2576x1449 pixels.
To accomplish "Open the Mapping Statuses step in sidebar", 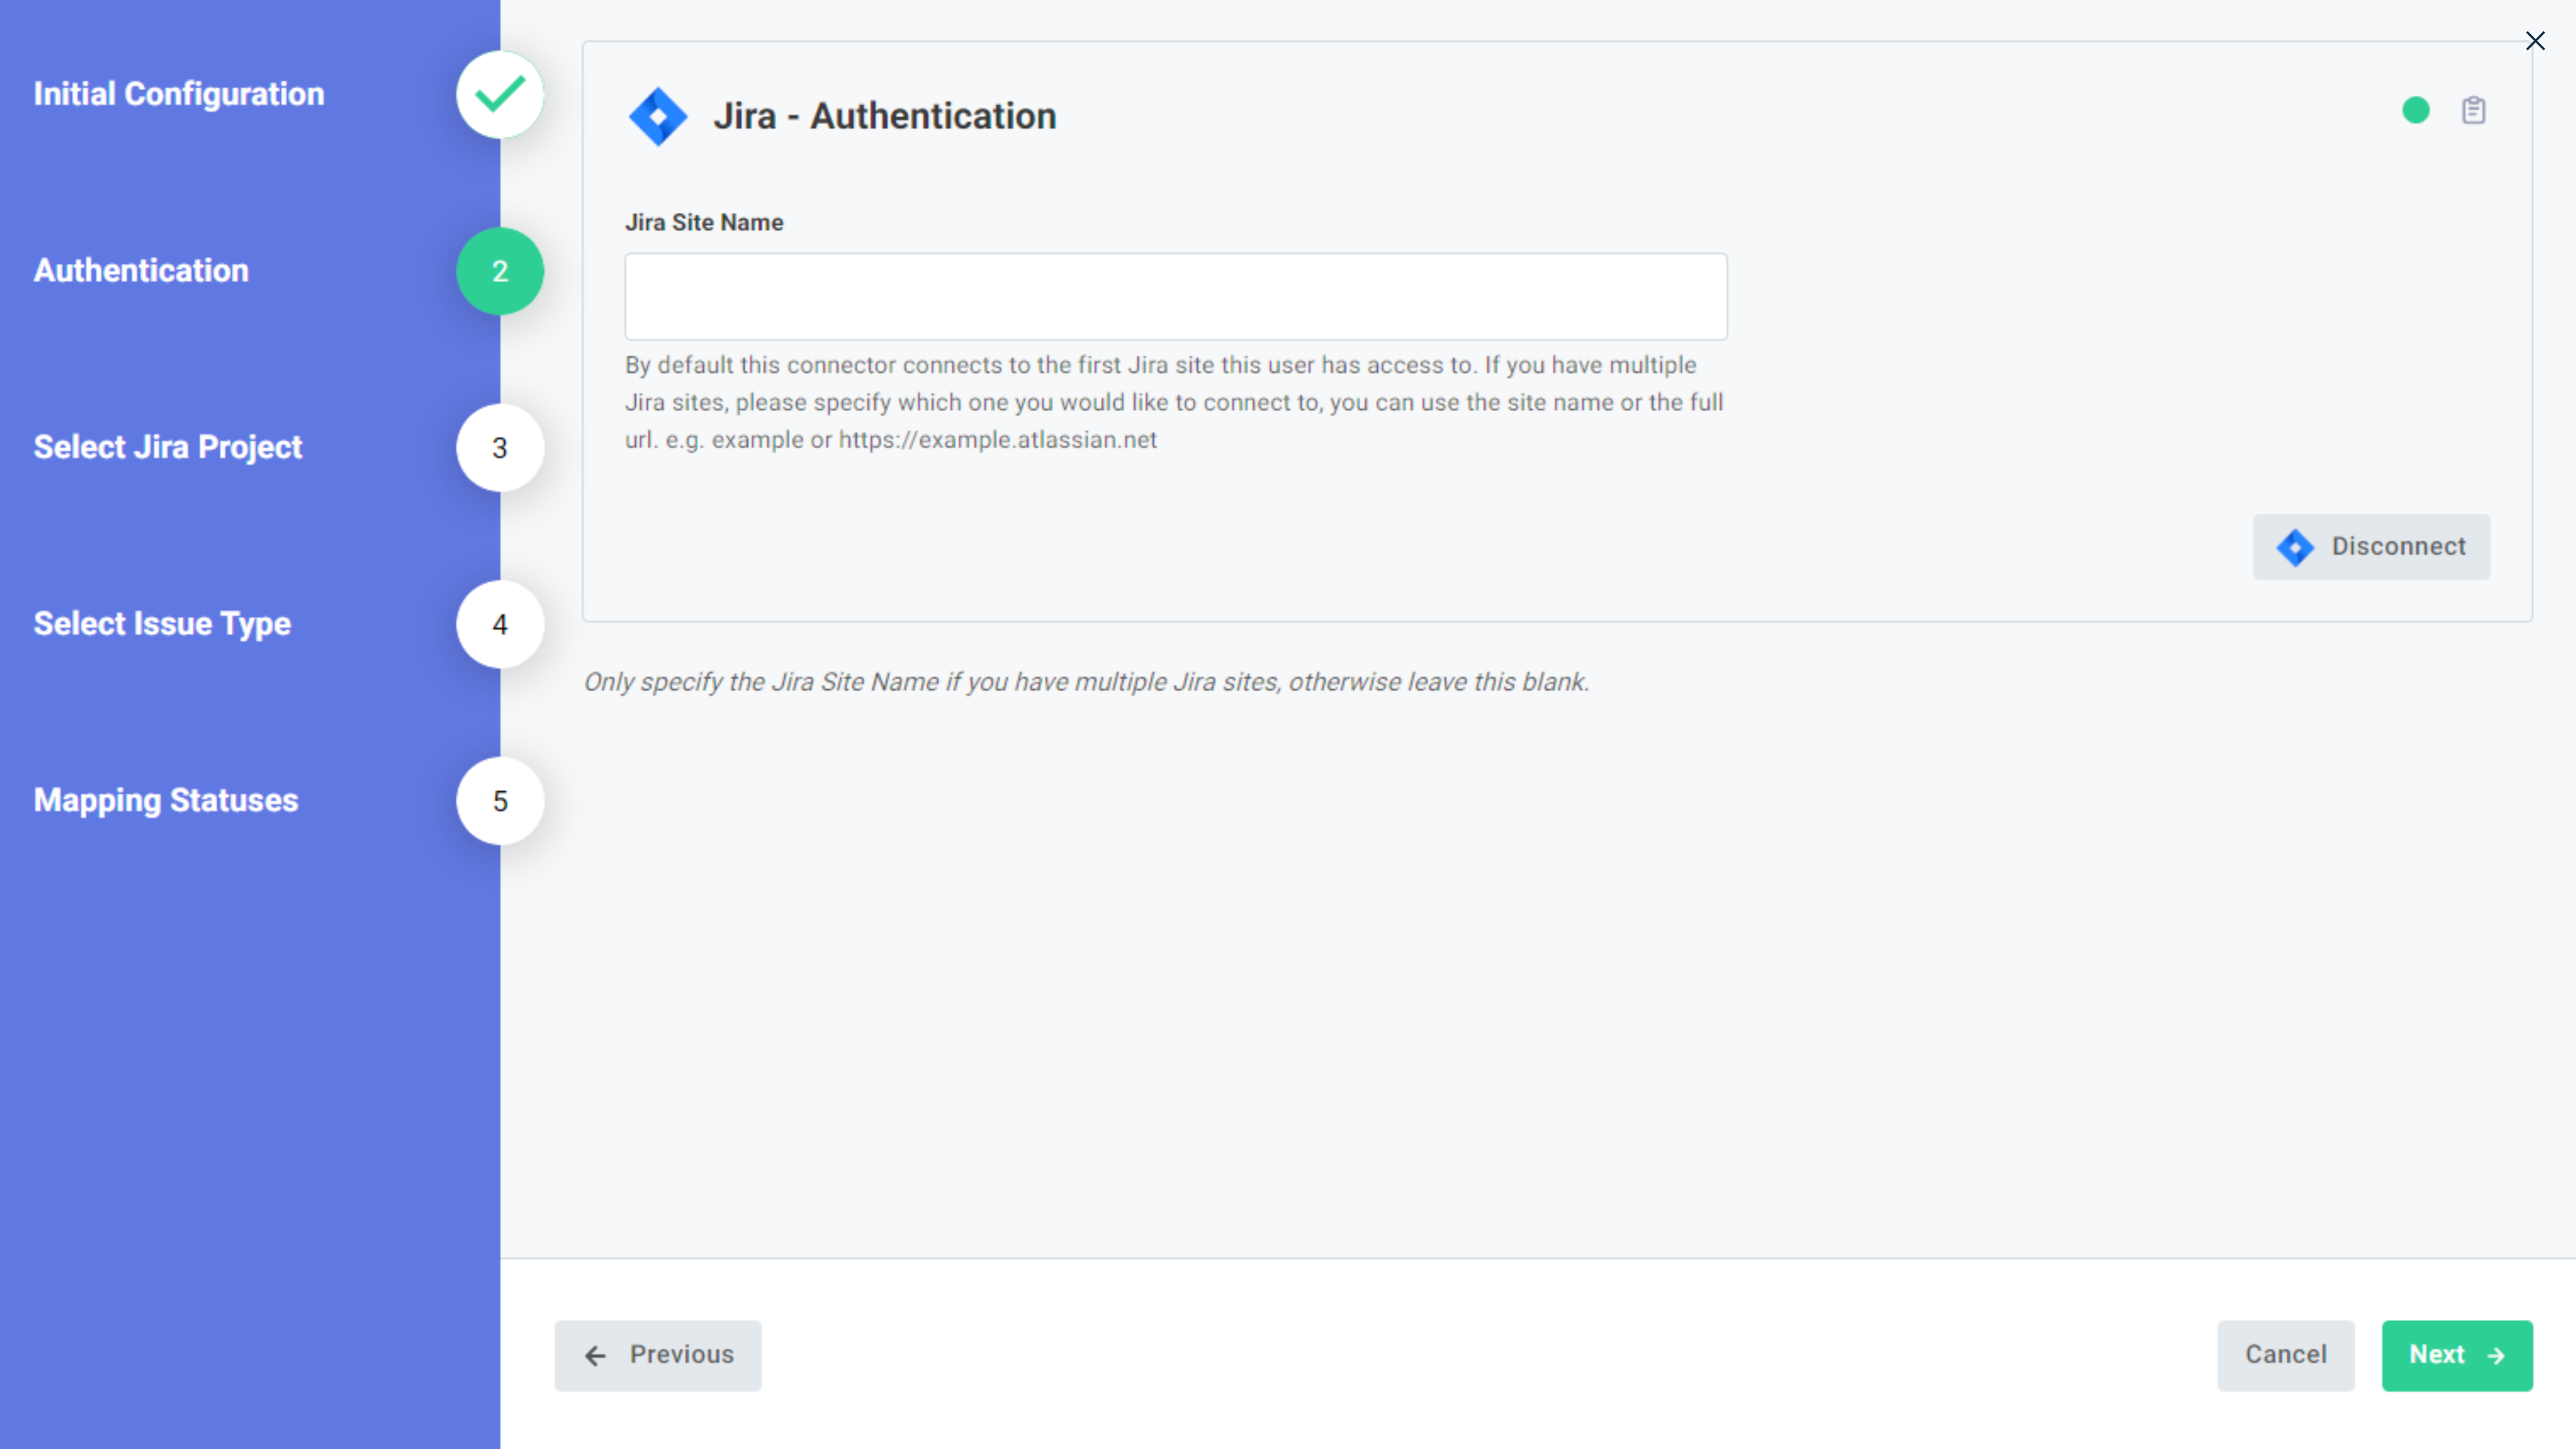I will [165, 800].
